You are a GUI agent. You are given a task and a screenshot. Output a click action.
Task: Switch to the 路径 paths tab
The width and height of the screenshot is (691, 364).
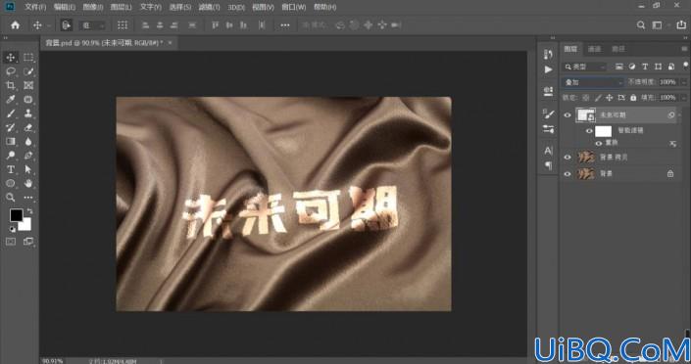coord(618,49)
